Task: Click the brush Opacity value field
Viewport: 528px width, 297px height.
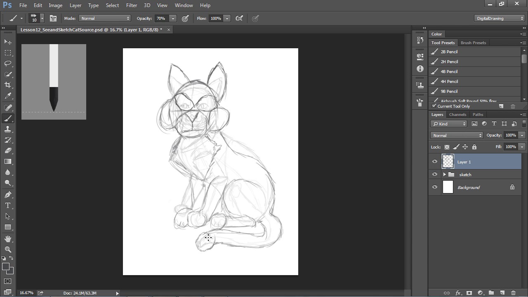Action: 161,18
